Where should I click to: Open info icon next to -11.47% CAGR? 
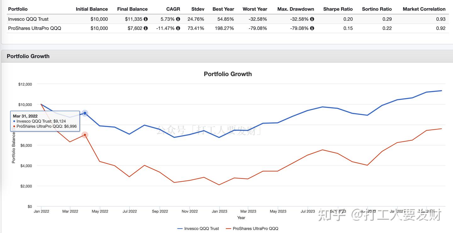tap(178, 28)
